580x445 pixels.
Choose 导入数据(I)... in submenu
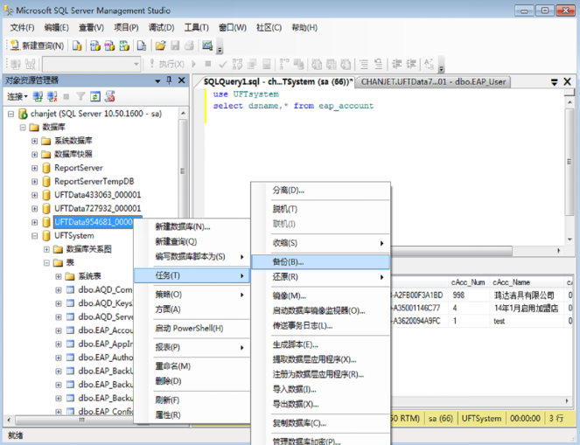coord(320,390)
